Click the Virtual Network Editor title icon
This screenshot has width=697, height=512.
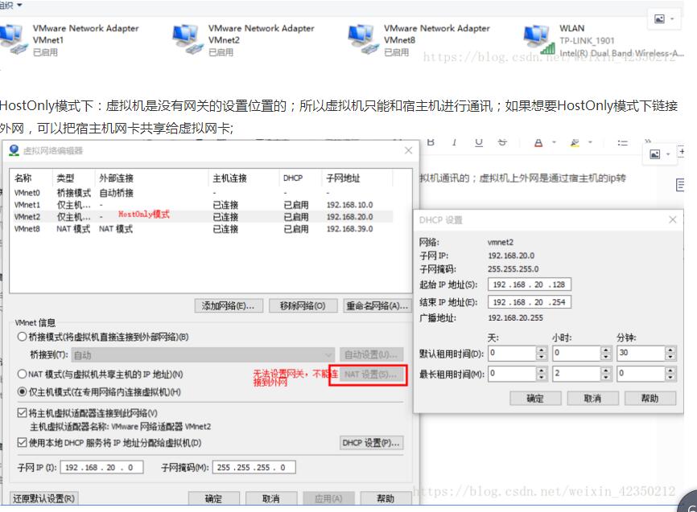14,150
